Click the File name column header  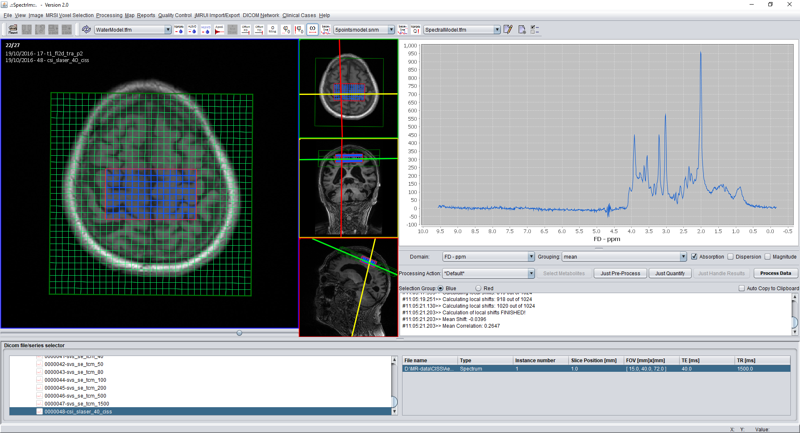pos(430,360)
